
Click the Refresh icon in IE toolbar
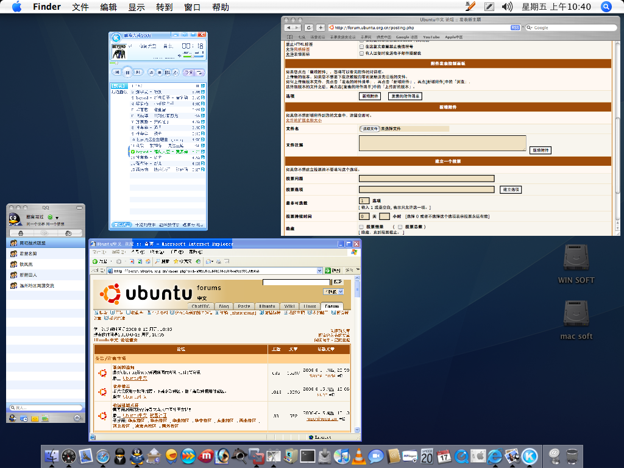coord(140,261)
